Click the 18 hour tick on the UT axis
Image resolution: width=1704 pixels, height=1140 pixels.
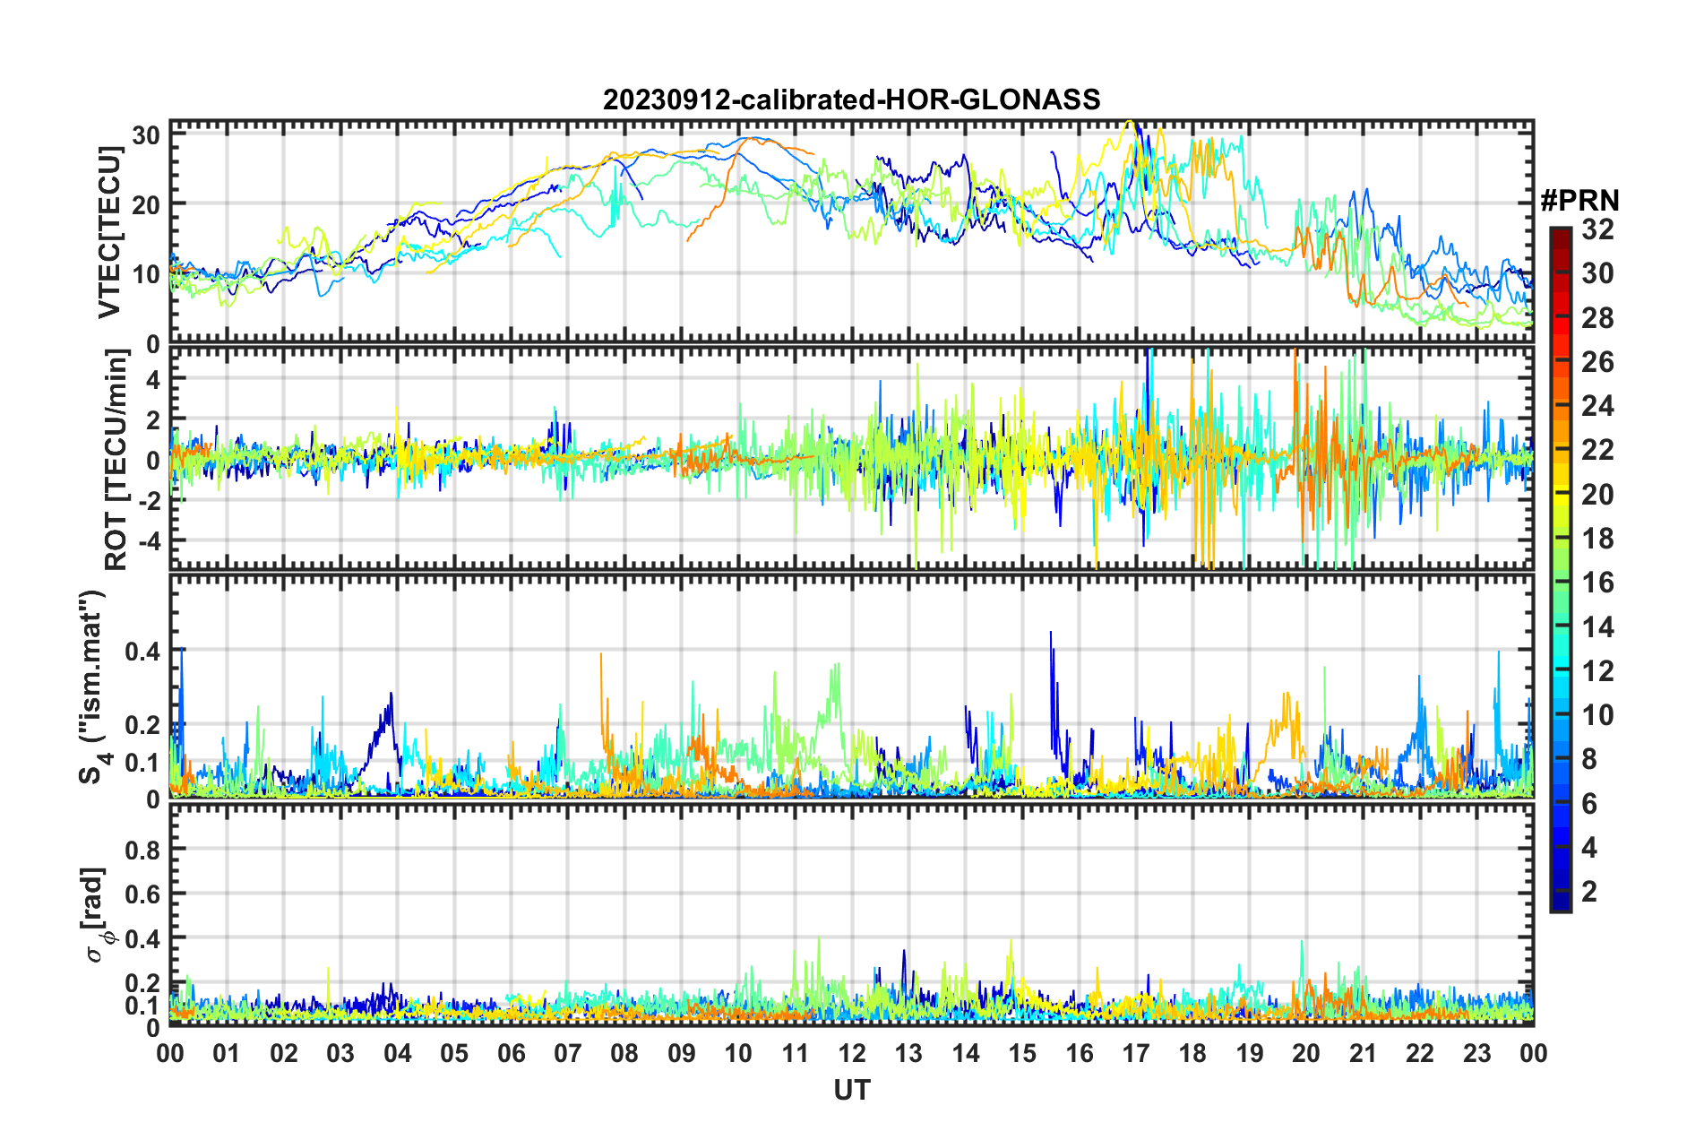point(1192,1052)
